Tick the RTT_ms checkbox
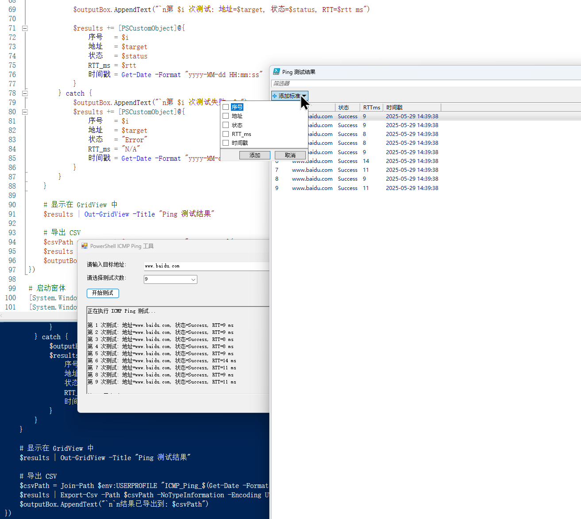Image resolution: width=581 pixels, height=519 pixels. 226,134
